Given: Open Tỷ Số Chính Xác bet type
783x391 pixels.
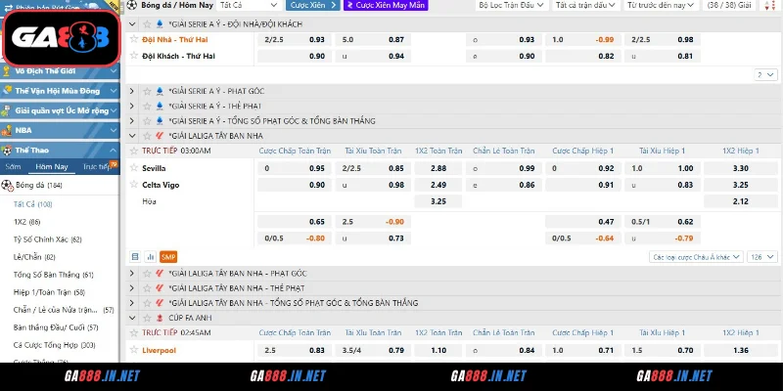Looking at the screenshot, I should click(47, 239).
